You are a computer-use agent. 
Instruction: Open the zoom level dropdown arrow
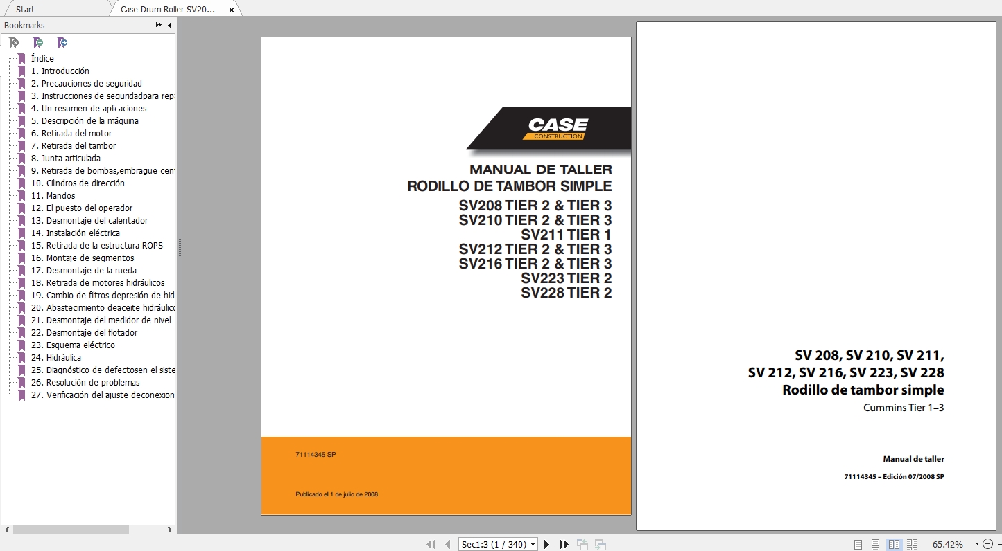(977, 544)
